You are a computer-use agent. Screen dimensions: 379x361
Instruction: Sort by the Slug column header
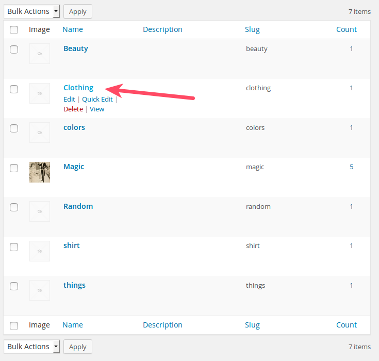252,29
